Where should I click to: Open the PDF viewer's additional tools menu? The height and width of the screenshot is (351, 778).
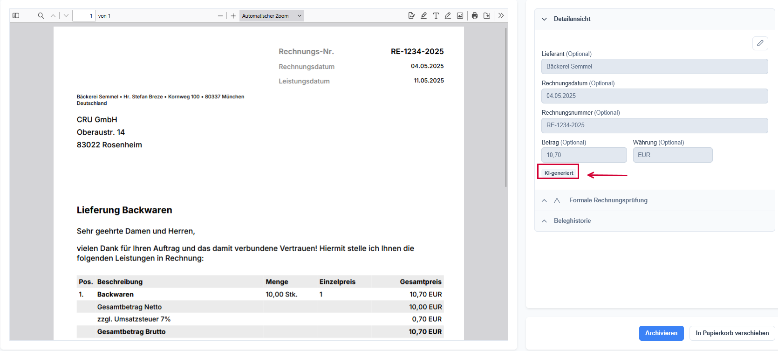coord(501,16)
